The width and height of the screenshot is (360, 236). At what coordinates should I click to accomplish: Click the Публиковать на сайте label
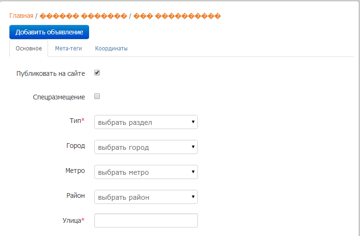pyautogui.click(x=51, y=73)
